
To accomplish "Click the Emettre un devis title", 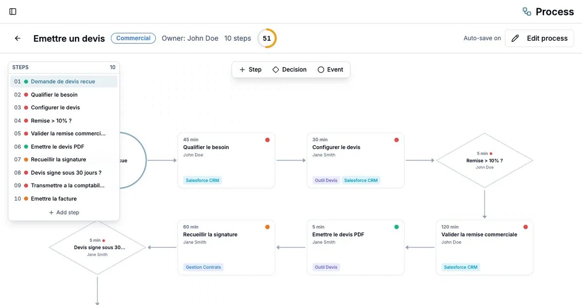I will pyautogui.click(x=69, y=39).
